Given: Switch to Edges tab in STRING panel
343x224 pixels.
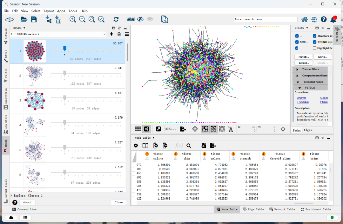Looking at the screenshot, I should pyautogui.click(x=307, y=130).
